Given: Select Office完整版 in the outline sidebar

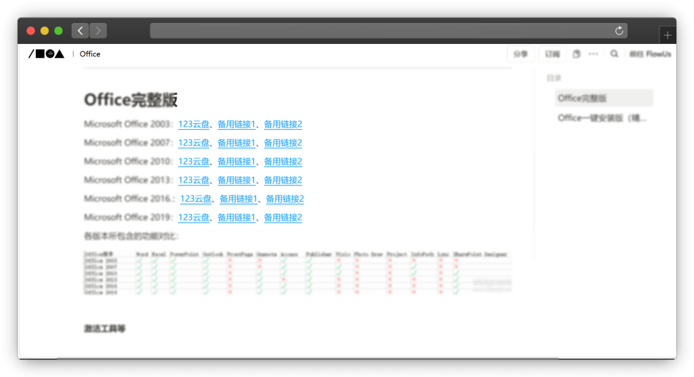Looking at the screenshot, I should click(x=582, y=98).
